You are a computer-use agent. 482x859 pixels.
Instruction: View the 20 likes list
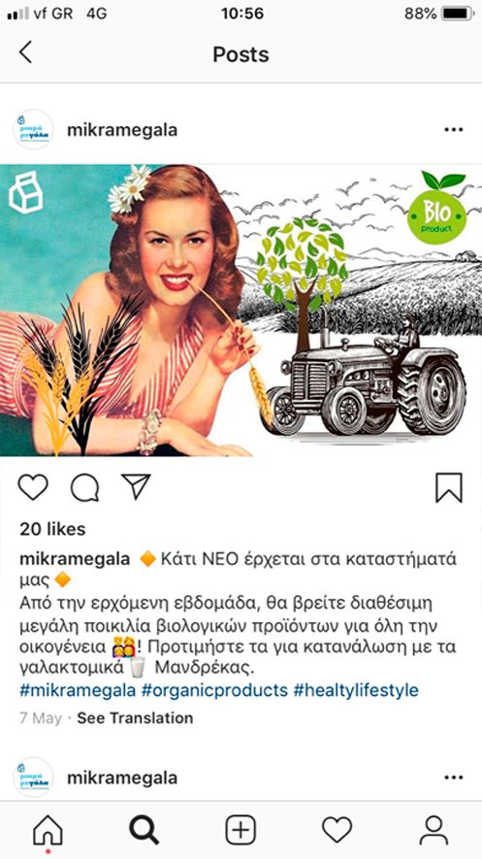[x=52, y=529]
